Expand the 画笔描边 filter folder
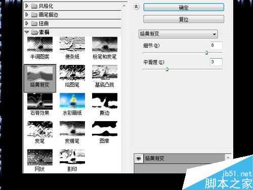This screenshot has width=253, height=190. click(27, 15)
